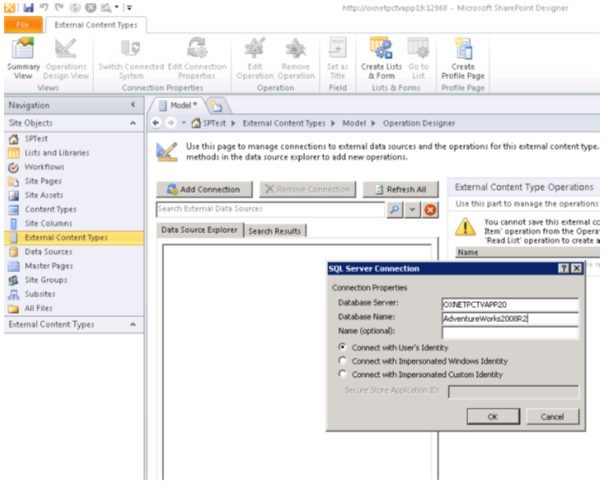Viewport: 614px width, 491px height.
Task: Click the help question mark in SQL dialog
Action: point(563,269)
